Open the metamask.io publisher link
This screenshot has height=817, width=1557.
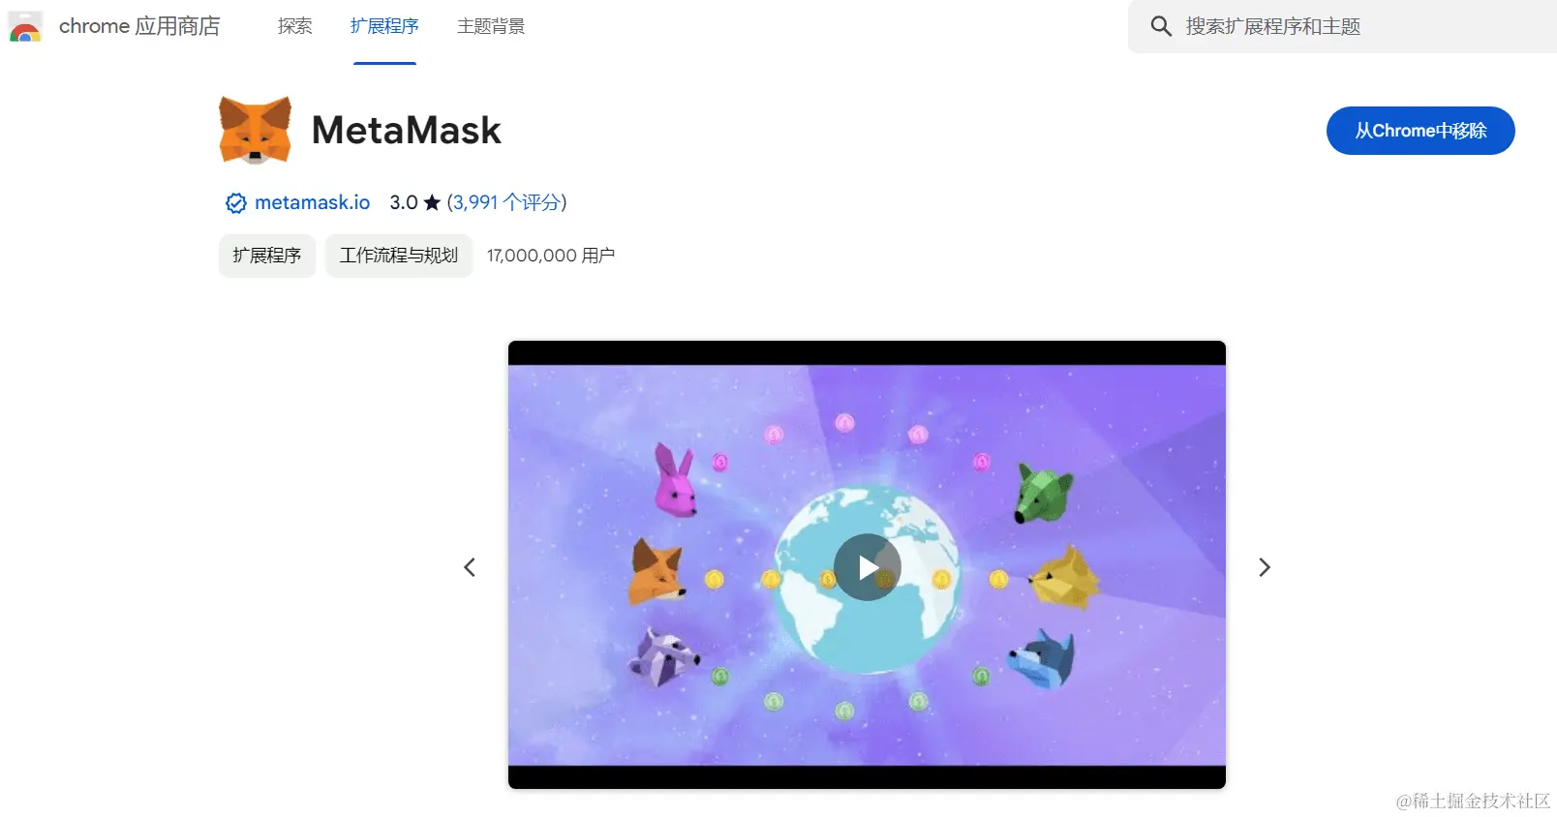[312, 202]
